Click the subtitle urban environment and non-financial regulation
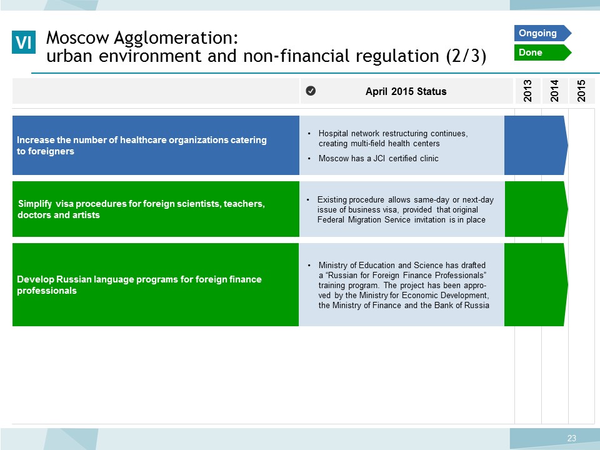Viewport: 600px width, 450px height. coord(266,56)
